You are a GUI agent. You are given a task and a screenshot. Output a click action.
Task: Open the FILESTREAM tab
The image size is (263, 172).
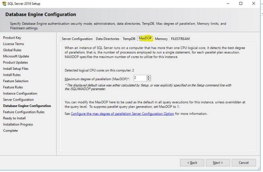[x=180, y=39]
